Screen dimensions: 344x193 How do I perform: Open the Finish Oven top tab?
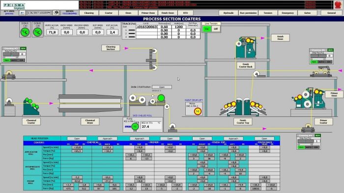[168, 13]
